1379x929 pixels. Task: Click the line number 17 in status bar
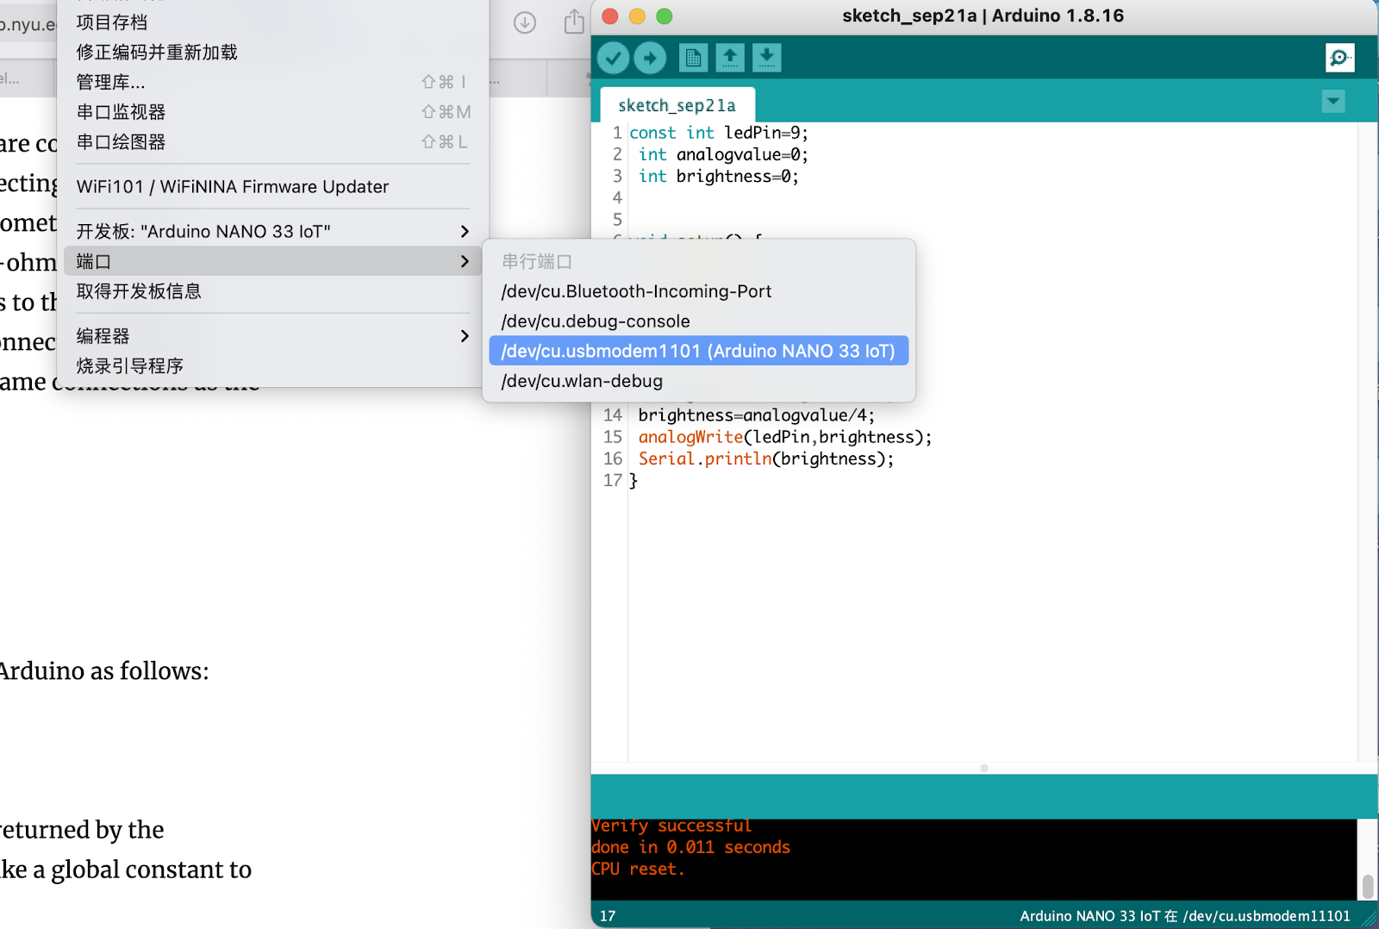[x=608, y=916]
